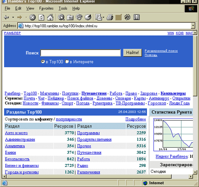The height and width of the screenshot is (187, 199).
Task: Stop page loading with the Stop icon
Action: point(33,17)
